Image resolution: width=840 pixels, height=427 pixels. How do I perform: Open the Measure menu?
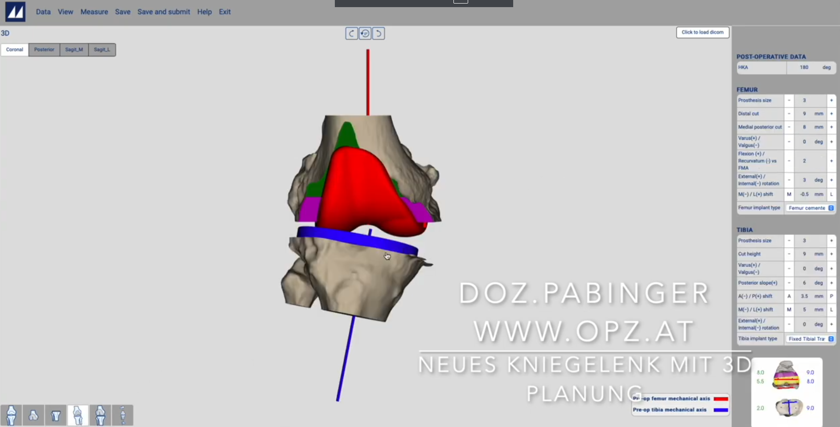click(94, 12)
